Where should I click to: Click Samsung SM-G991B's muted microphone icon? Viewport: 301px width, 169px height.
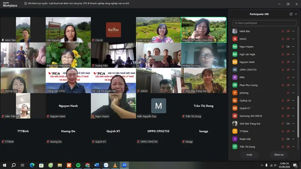pos(283,116)
